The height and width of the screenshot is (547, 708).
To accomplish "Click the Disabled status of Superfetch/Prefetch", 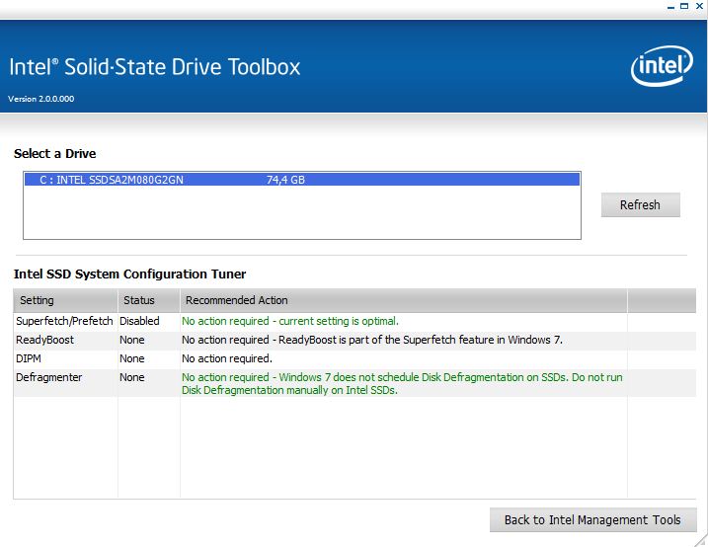I will pyautogui.click(x=139, y=321).
